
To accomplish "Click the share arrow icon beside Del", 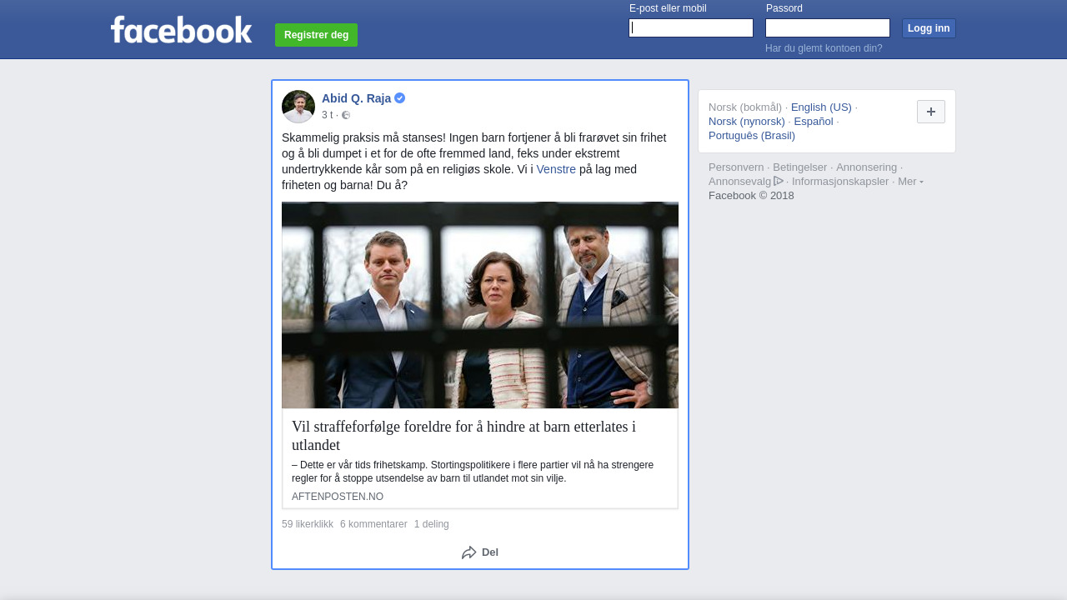I will (x=469, y=552).
